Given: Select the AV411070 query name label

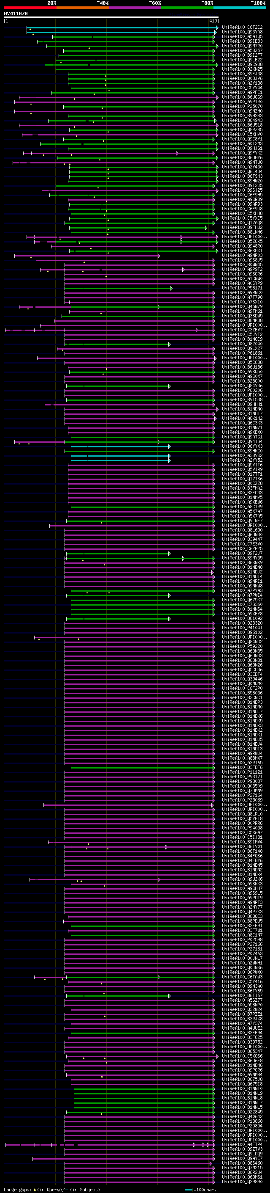Looking at the screenshot, I should (x=16, y=14).
